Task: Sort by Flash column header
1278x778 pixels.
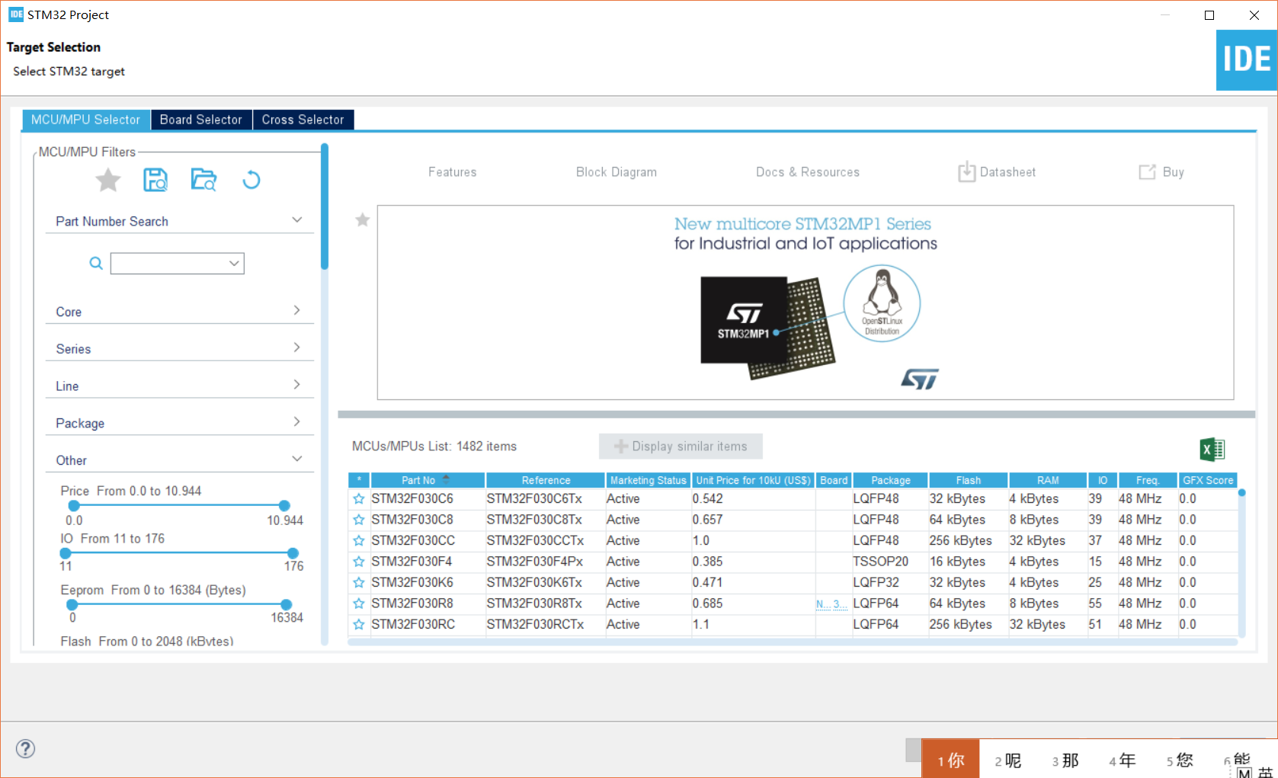Action: pos(969,480)
